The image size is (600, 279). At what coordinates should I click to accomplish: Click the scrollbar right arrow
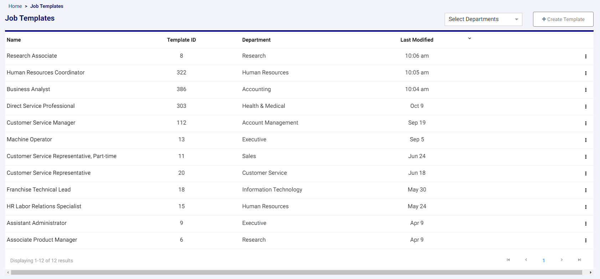[x=590, y=272]
